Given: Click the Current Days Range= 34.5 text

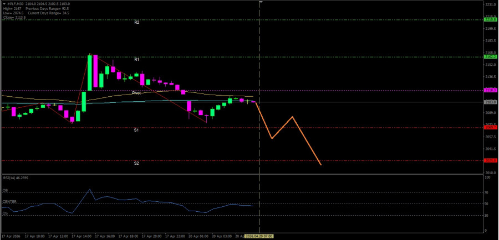Looking at the screenshot, I should coord(48,13).
